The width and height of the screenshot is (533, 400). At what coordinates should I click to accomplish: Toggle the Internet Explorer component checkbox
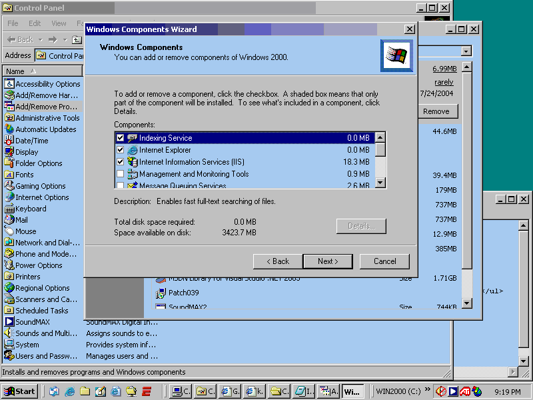point(120,149)
